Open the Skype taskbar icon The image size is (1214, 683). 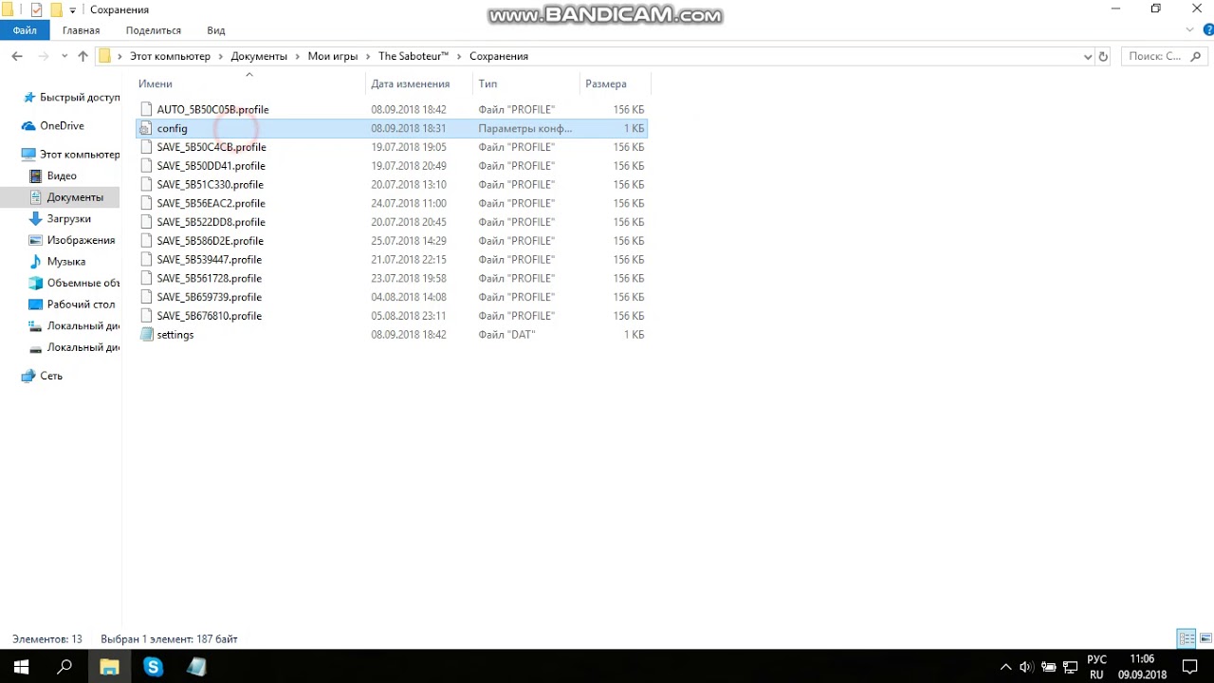pyautogui.click(x=153, y=667)
